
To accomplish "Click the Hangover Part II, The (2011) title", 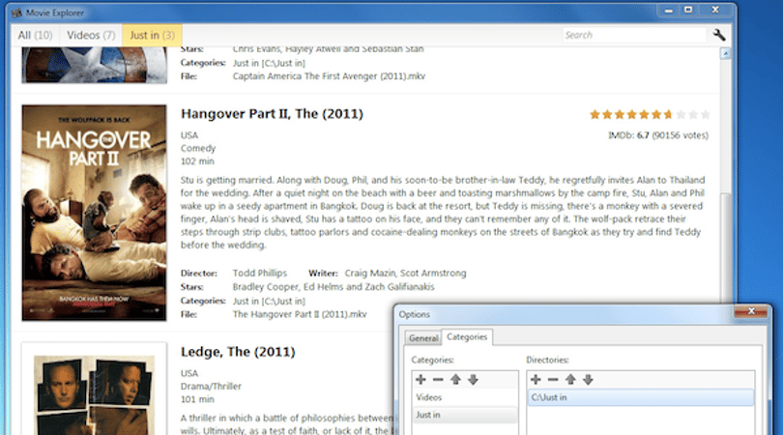I will (x=272, y=114).
